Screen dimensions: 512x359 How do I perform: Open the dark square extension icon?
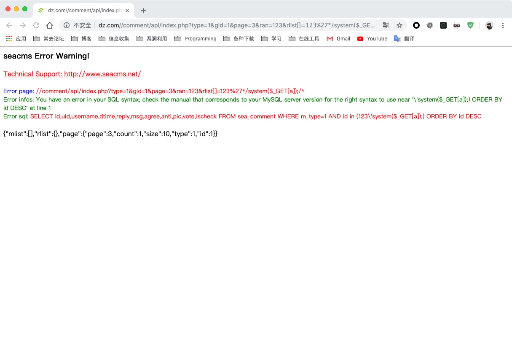[x=443, y=25]
